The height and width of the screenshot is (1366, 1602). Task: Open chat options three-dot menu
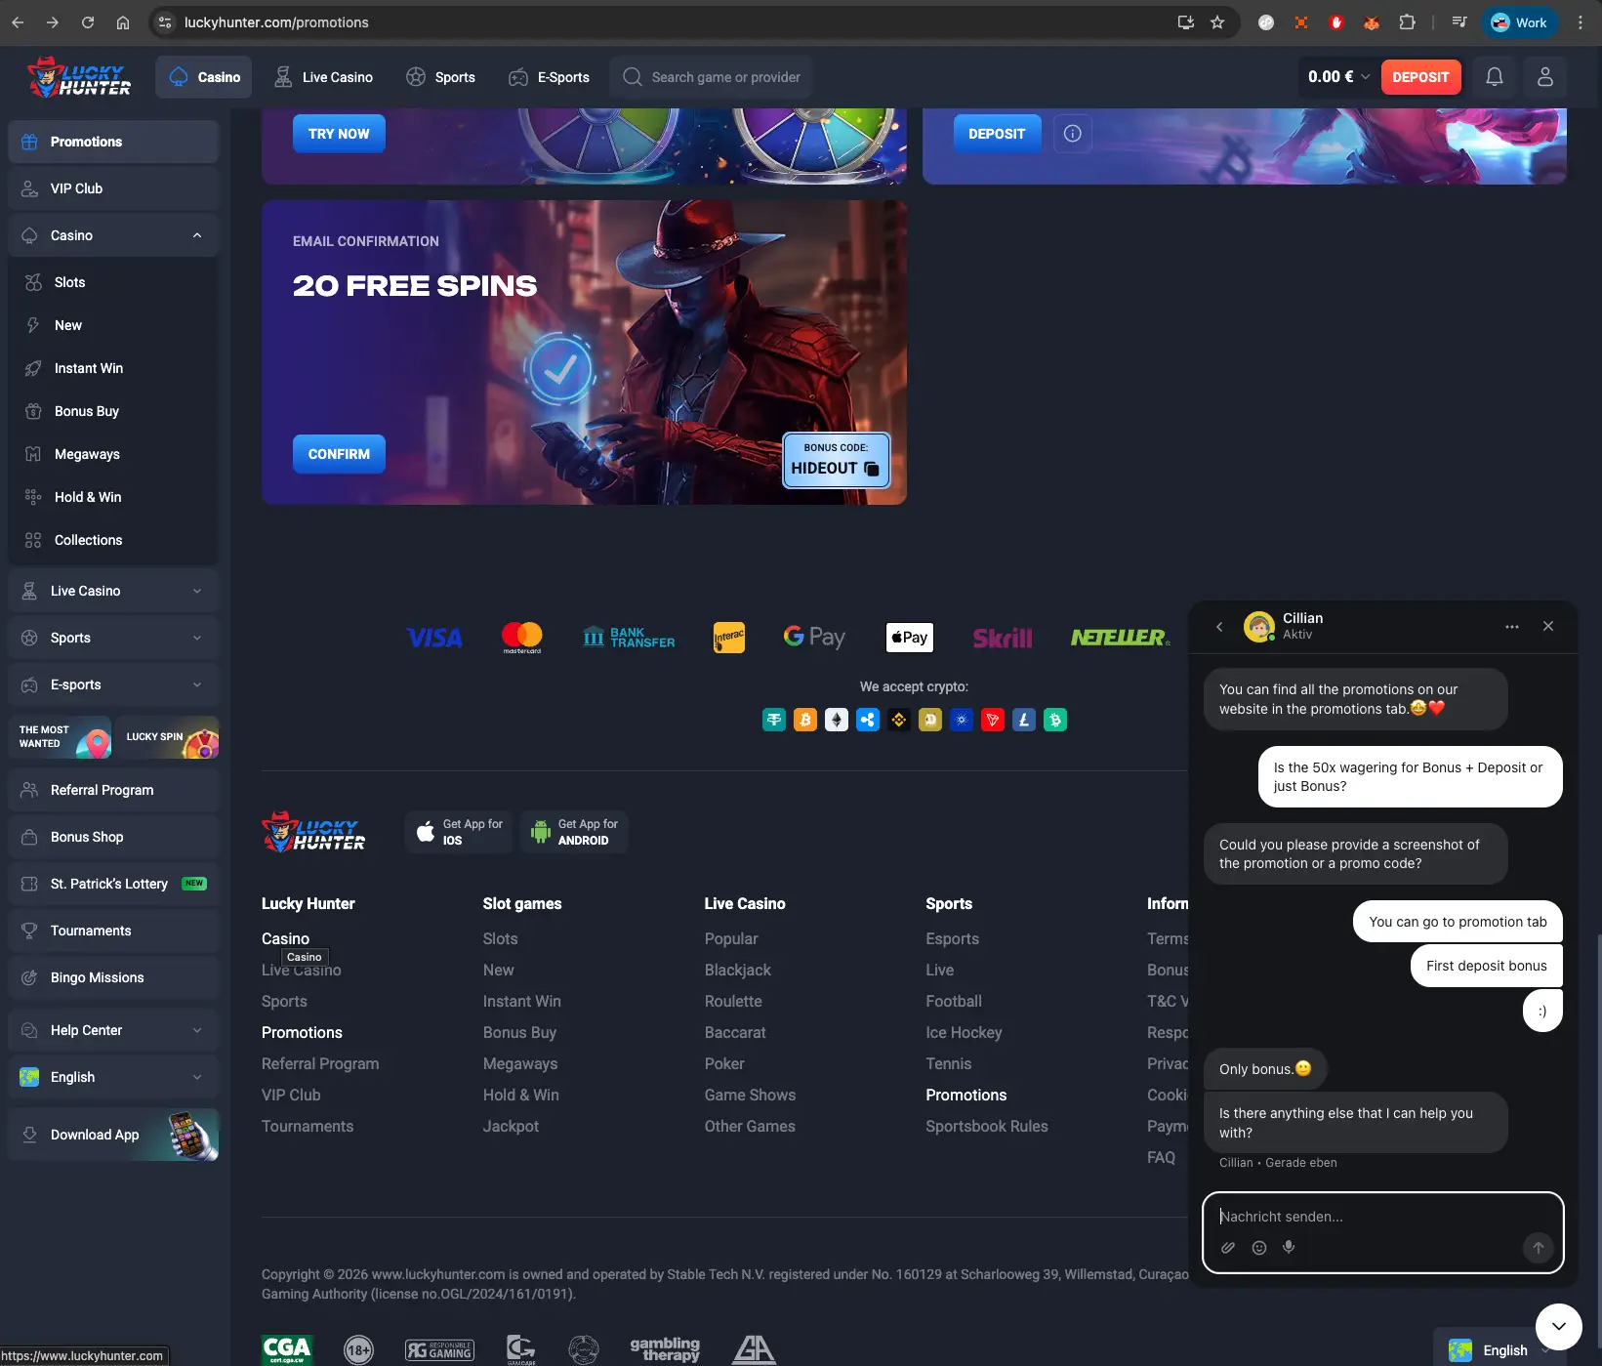[1511, 627]
